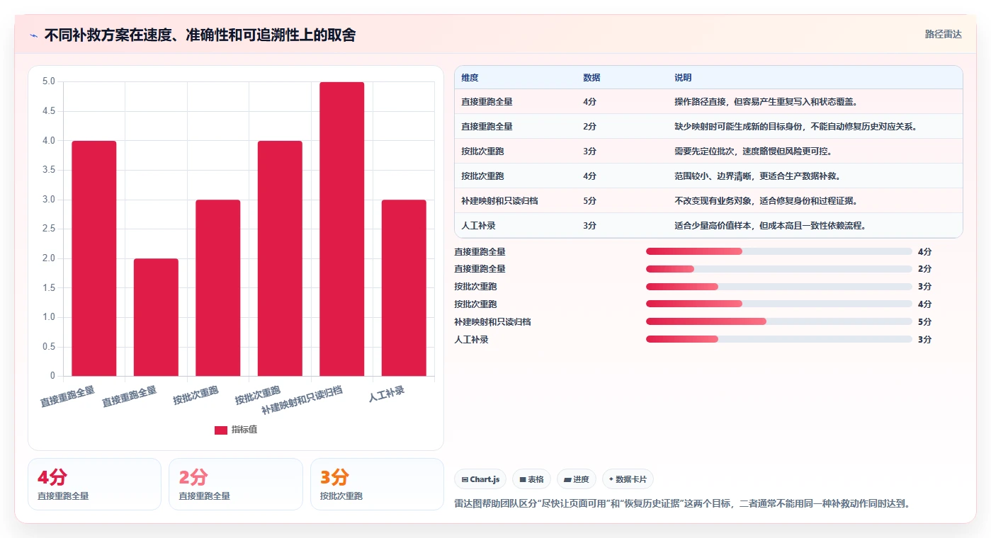Click the 维度 column header in the table
Image resolution: width=991 pixels, height=538 pixels.
tap(470, 78)
